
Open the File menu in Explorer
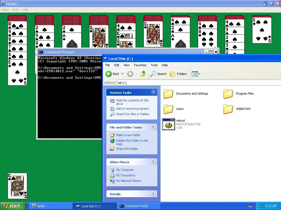(x=108, y=65)
